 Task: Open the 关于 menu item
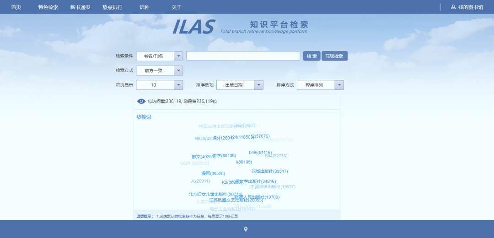pyautogui.click(x=177, y=7)
